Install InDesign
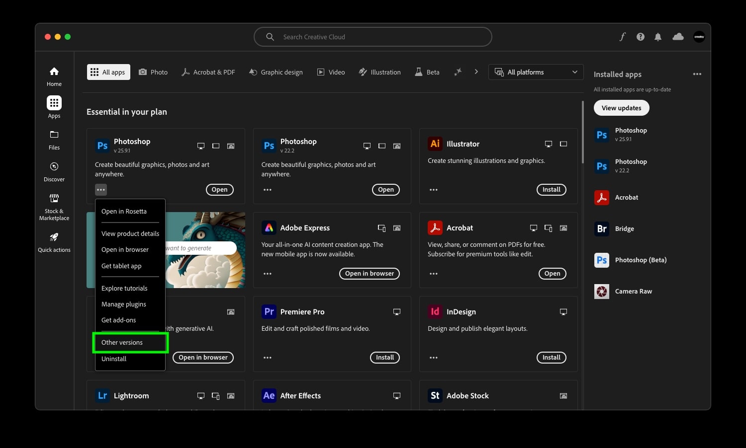Image resolution: width=746 pixels, height=448 pixels. (x=551, y=357)
